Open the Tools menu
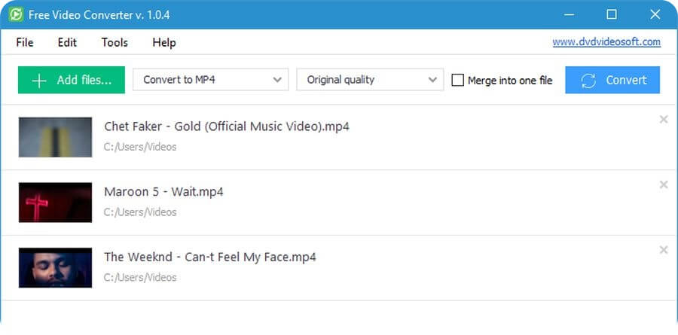The image size is (678, 335). tap(115, 42)
